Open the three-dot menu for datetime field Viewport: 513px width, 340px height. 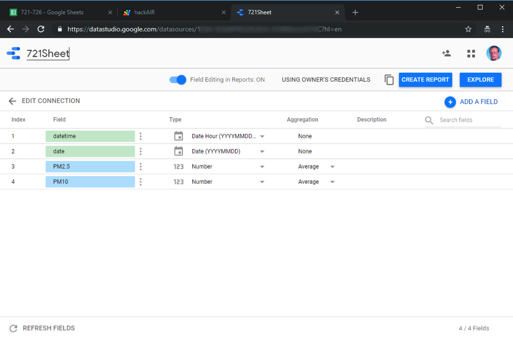(x=141, y=136)
